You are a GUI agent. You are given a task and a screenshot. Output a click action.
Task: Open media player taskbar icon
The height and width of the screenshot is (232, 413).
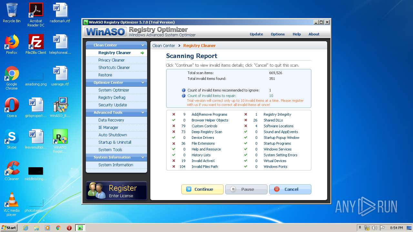47,228
